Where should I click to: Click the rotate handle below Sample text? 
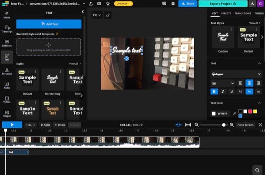click(126, 58)
